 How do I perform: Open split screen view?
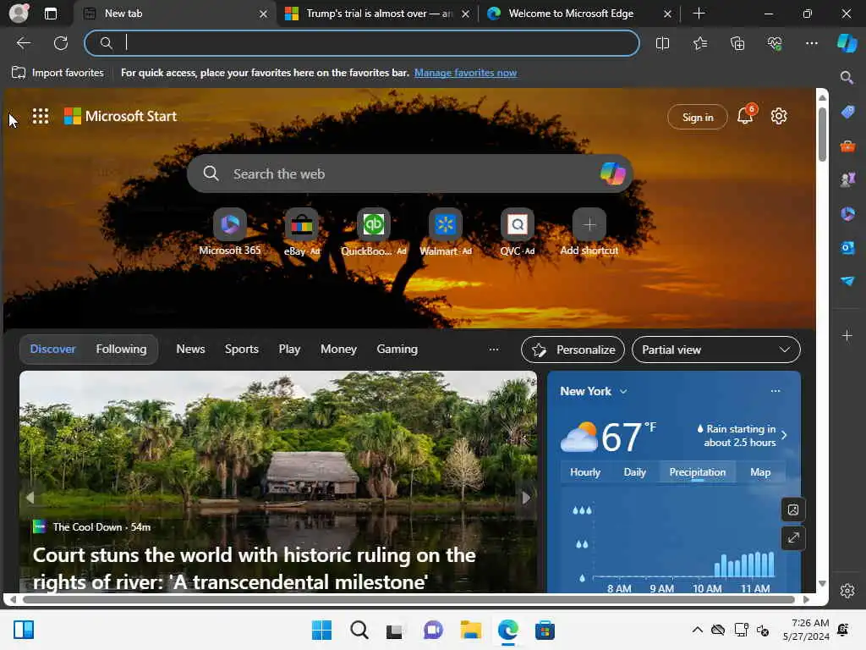[x=662, y=43]
